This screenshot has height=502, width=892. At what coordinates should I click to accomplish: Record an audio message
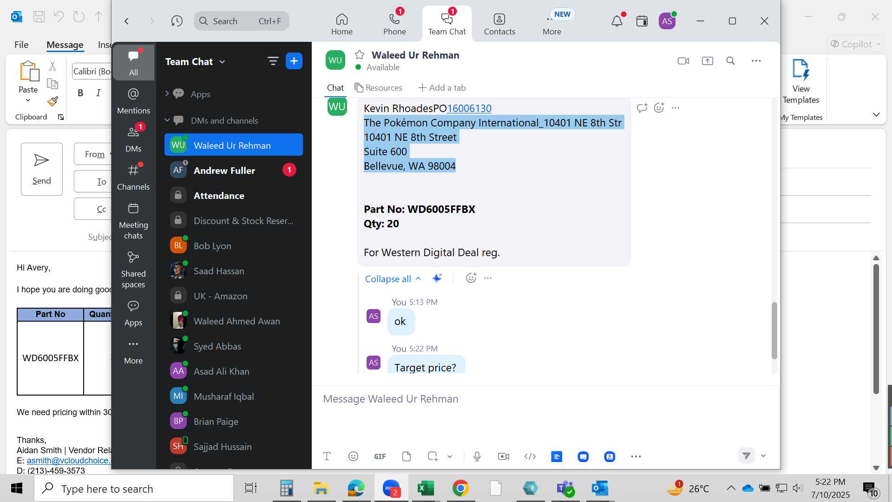pos(477,456)
